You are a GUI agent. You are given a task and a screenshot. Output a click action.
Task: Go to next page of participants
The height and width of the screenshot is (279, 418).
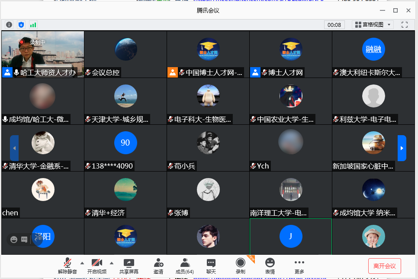[402, 148]
